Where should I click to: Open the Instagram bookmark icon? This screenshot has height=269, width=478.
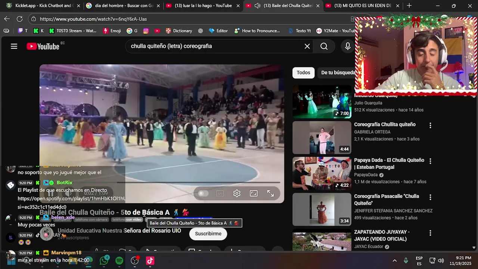click(x=146, y=31)
